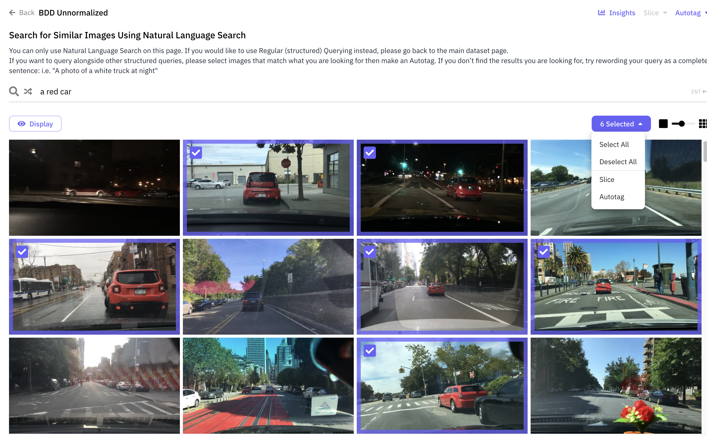Click the Insights bar chart icon
The height and width of the screenshot is (436, 707).
click(601, 13)
